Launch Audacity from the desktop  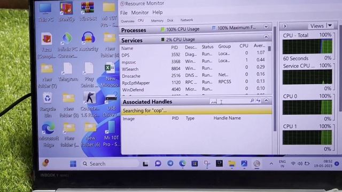(88, 42)
